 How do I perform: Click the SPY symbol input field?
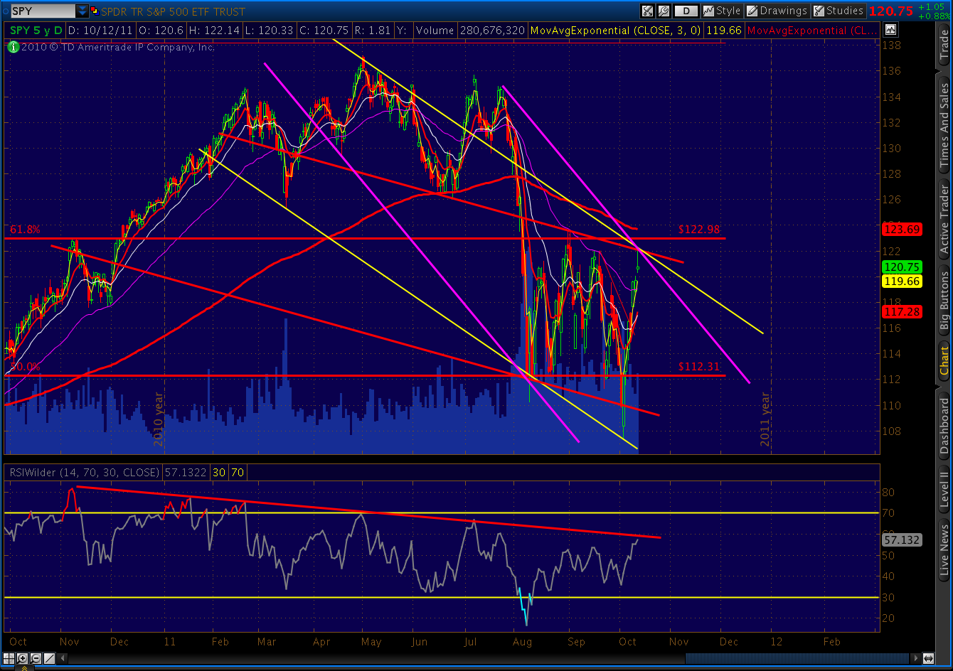pos(43,11)
